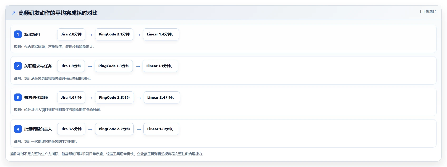This screenshot has height=167, width=447.
Task: Select the Jira 1.9分钟 chip
Action: tap(71, 66)
